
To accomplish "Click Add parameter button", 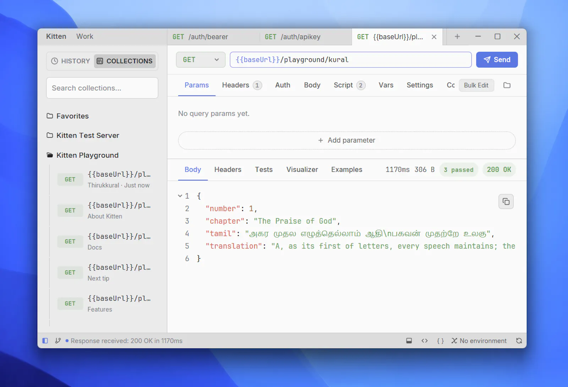I will point(346,140).
